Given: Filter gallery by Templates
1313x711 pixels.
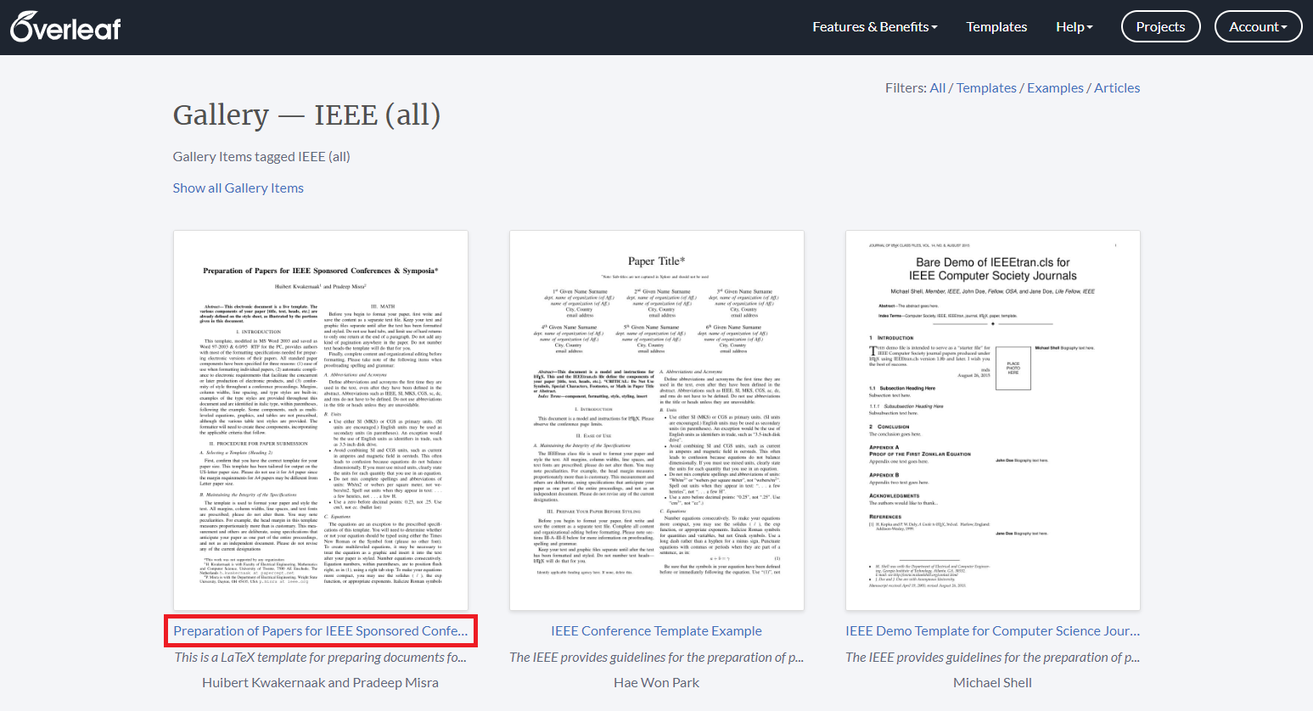Looking at the screenshot, I should point(986,88).
